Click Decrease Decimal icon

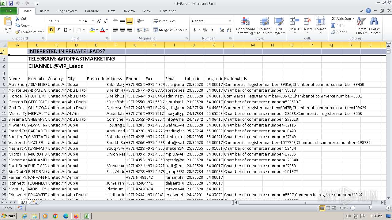click(x=229, y=30)
